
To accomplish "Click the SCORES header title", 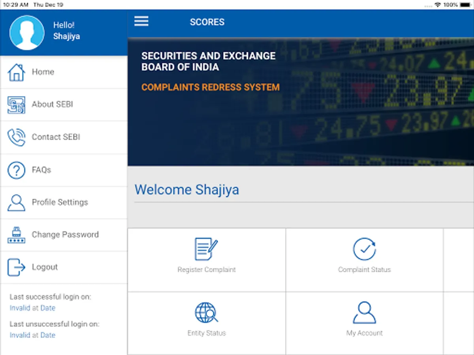I will coord(207,22).
